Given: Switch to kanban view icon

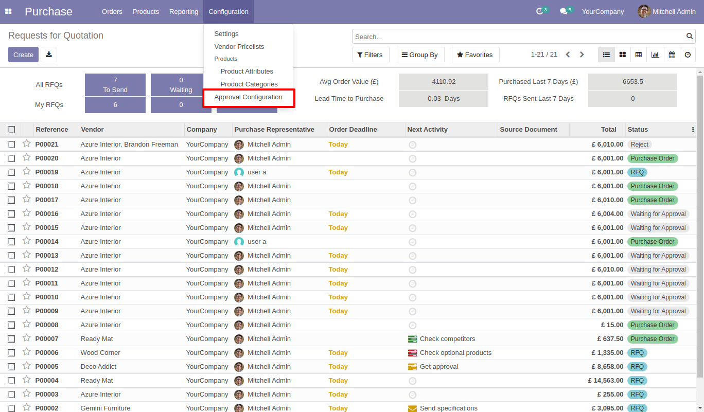Looking at the screenshot, I should [x=623, y=55].
